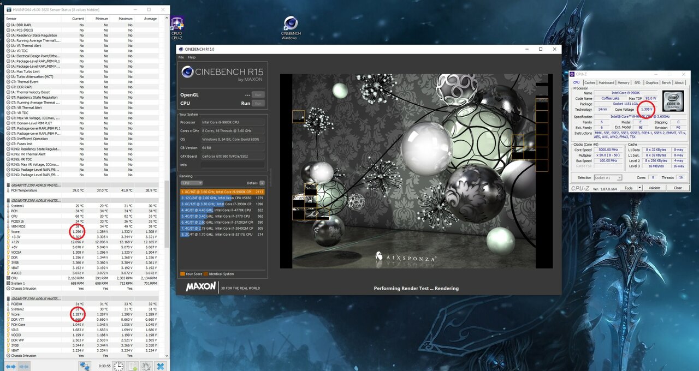Screen dimensions: 699x371
Task: Click the HWiNFO vertical scrollbar
Action: click(x=167, y=188)
